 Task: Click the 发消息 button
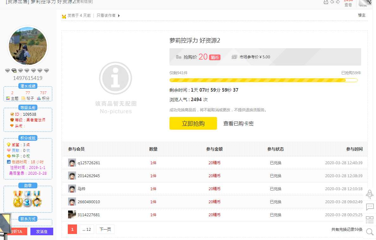42,231
